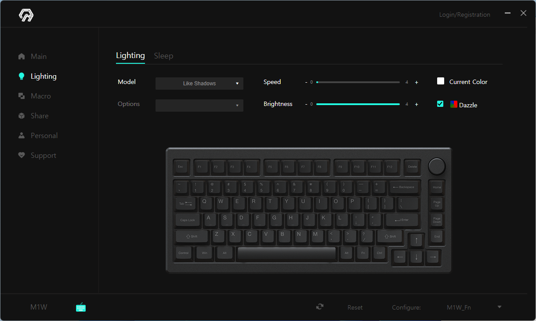Screen dimensions: 536x321
Task: Go to Support in the sidebar
Action: click(x=43, y=155)
